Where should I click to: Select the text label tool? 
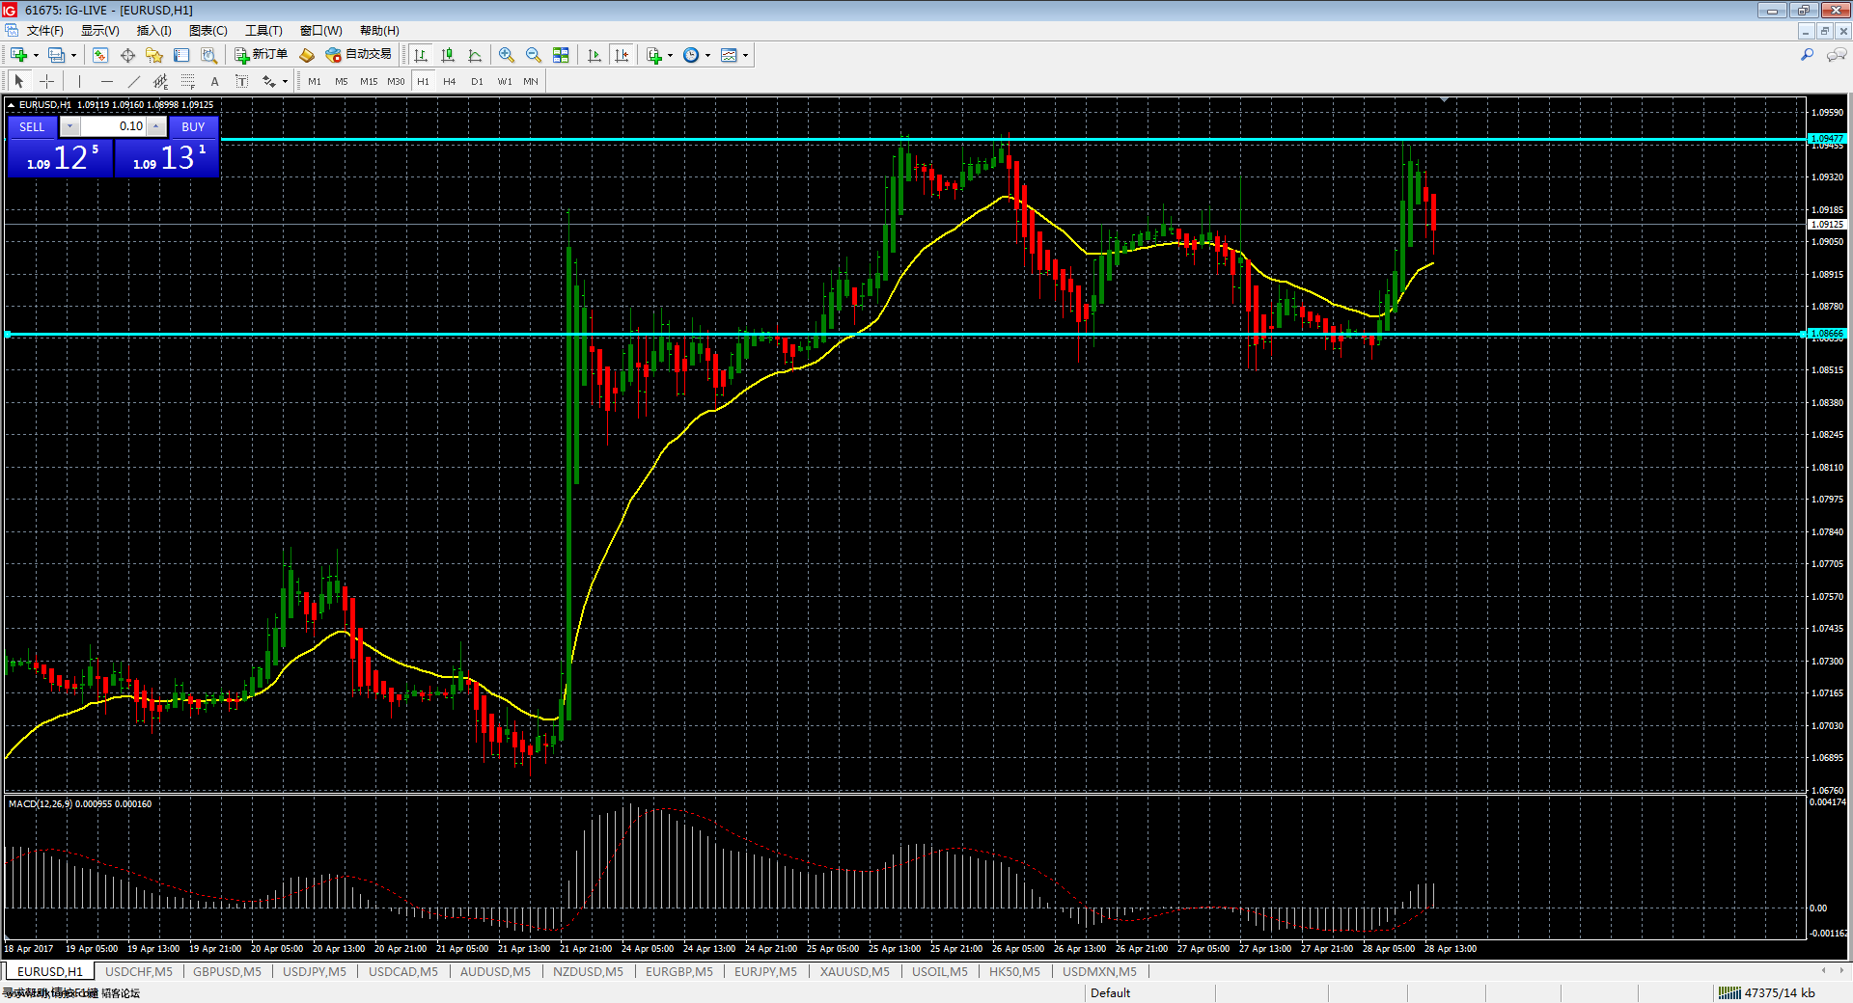241,81
